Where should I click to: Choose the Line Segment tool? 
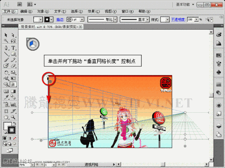click(6, 54)
